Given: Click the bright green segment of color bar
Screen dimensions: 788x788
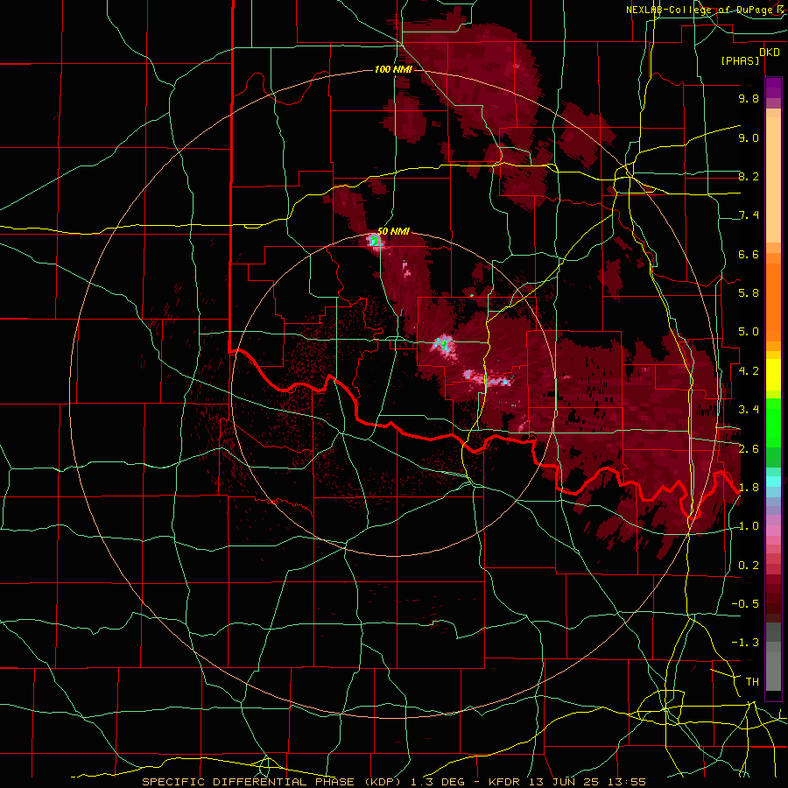Looking at the screenshot, I should 773,422.
